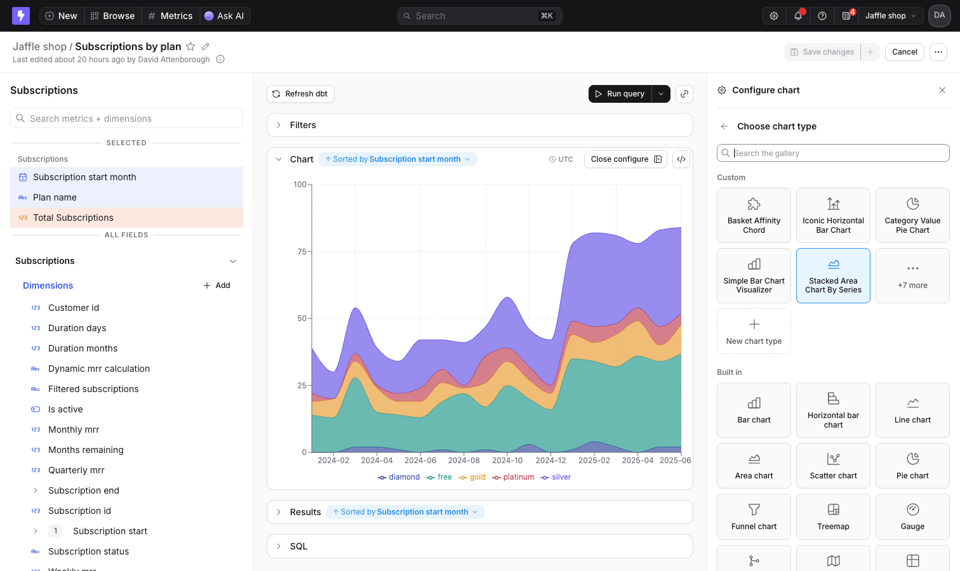Expand the Filters section
Viewport: 960px width, 571px height.
click(479, 125)
